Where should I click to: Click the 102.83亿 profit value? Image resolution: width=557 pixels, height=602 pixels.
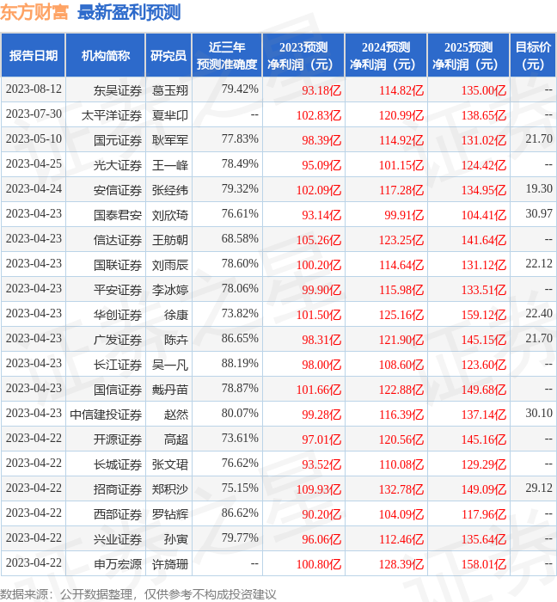[x=319, y=115]
